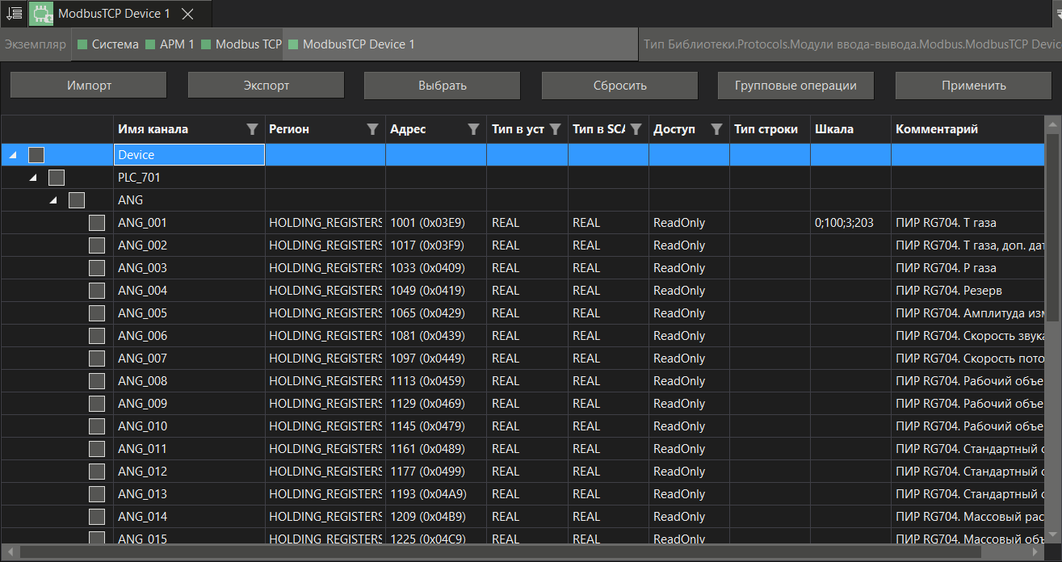Image resolution: width=1062 pixels, height=562 pixels.
Task: Collapse the Device tree node
Action: 13,155
